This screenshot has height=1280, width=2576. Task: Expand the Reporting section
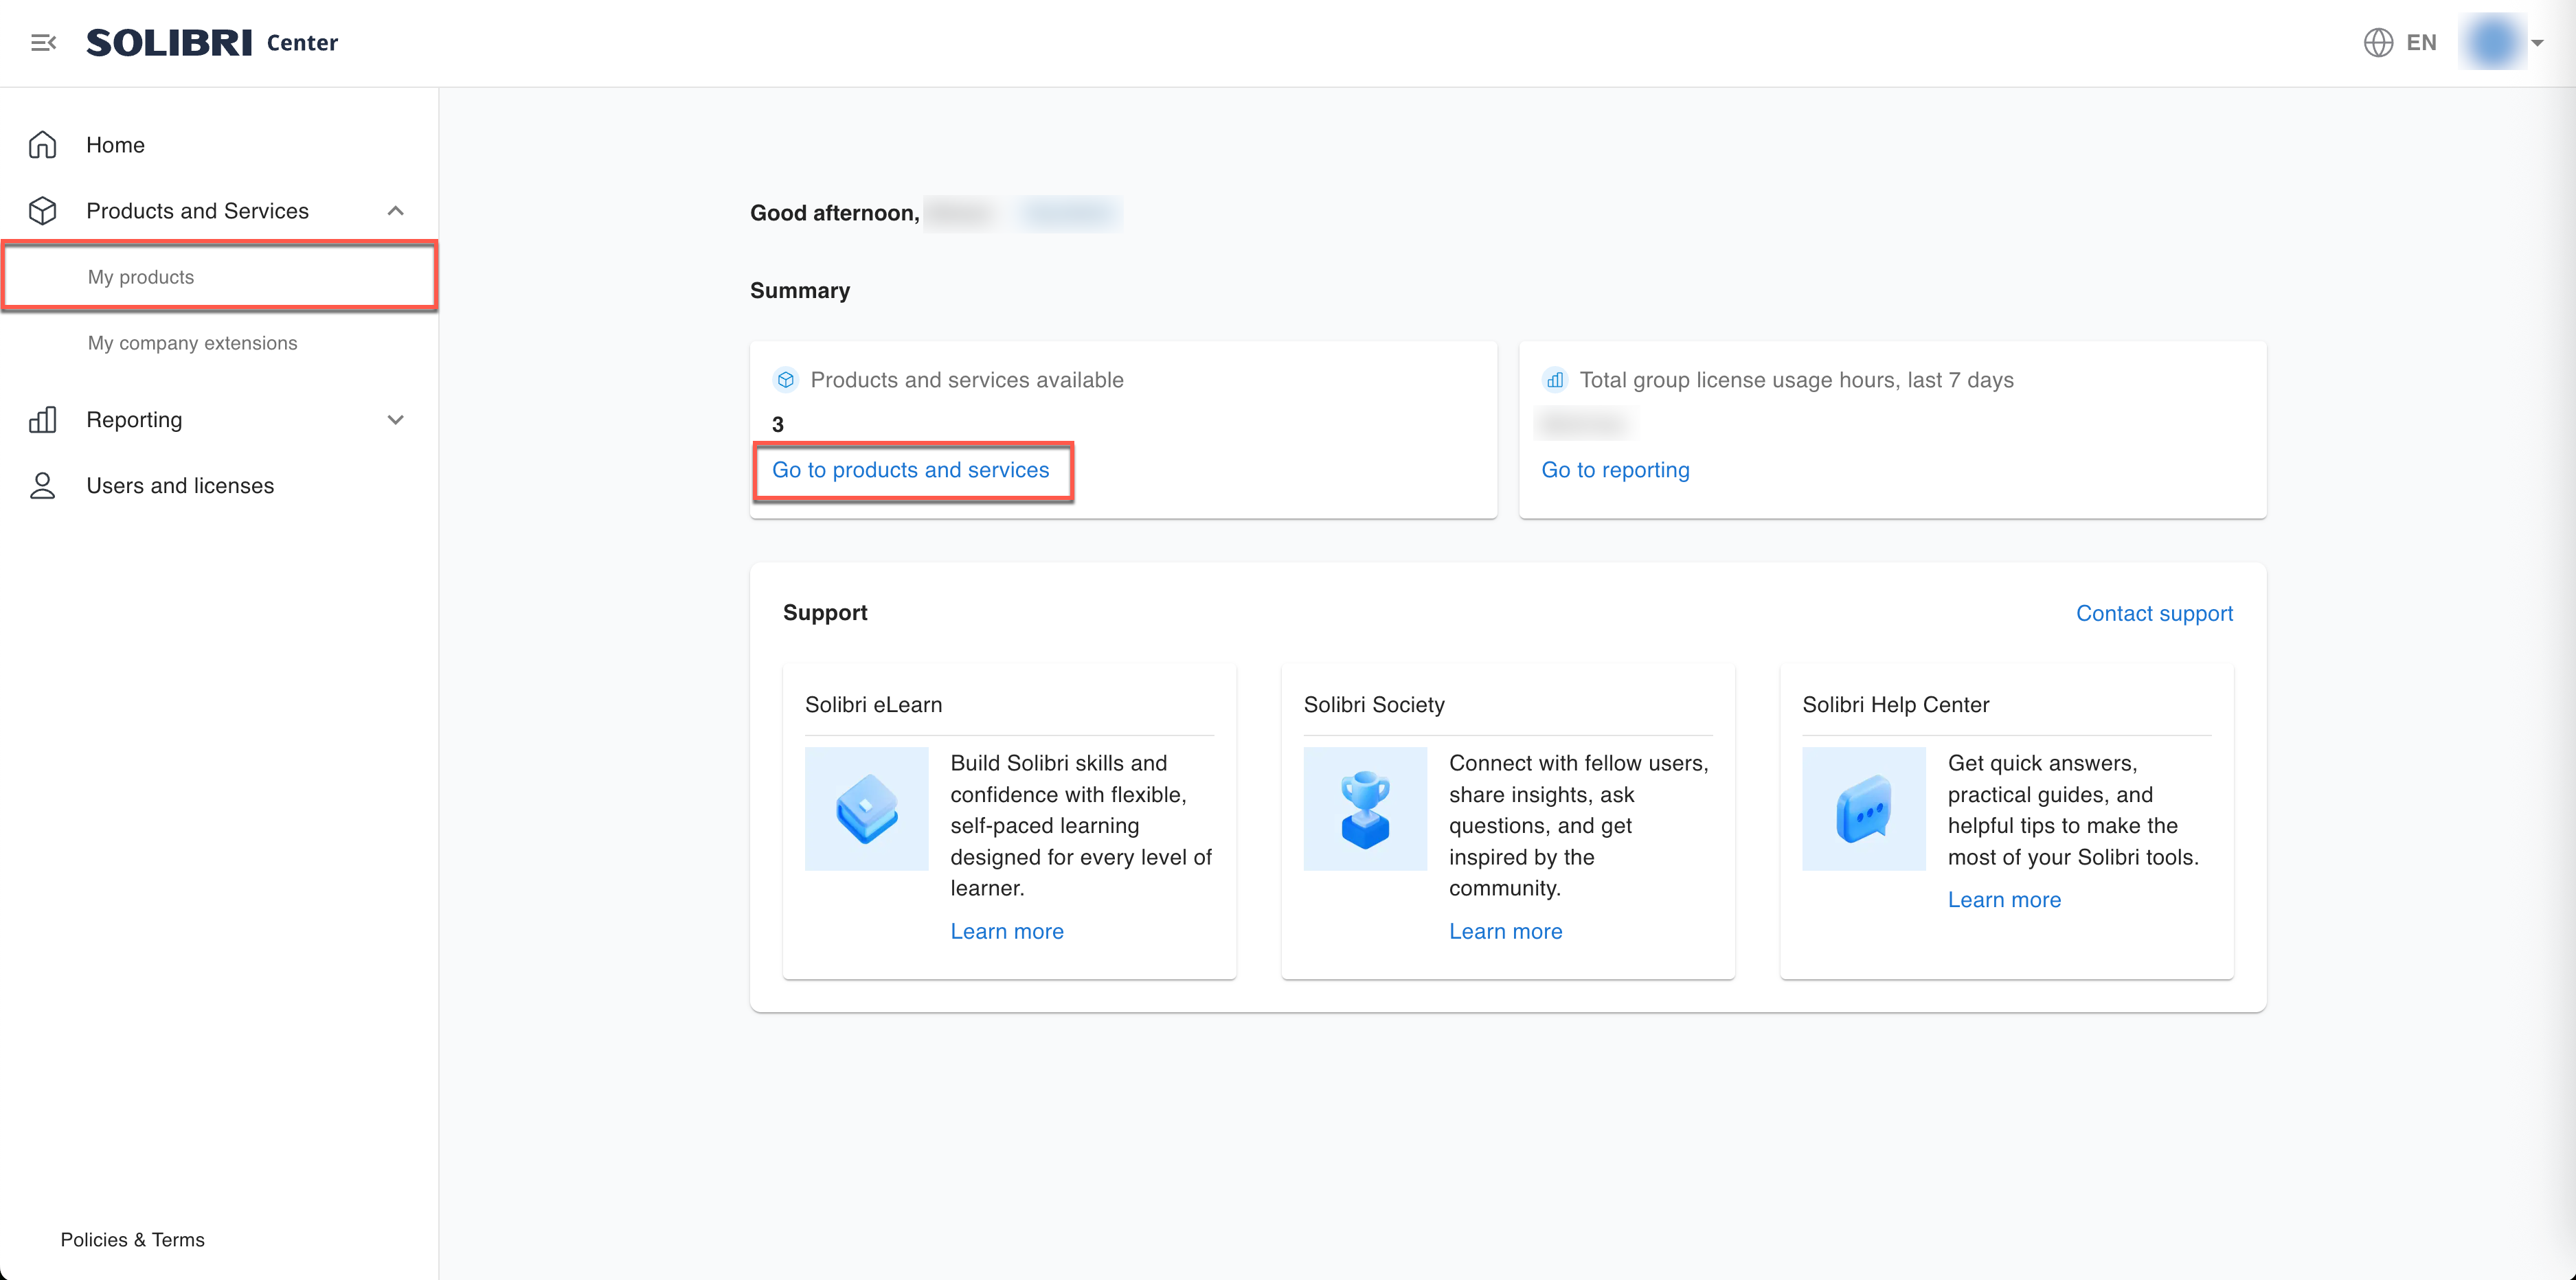pyautogui.click(x=395, y=419)
